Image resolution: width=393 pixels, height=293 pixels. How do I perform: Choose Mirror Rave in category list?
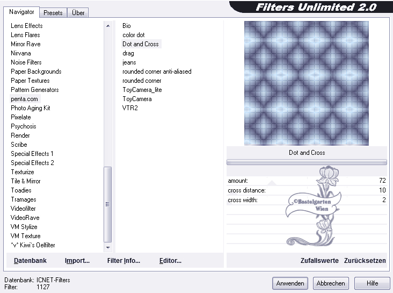(26, 44)
